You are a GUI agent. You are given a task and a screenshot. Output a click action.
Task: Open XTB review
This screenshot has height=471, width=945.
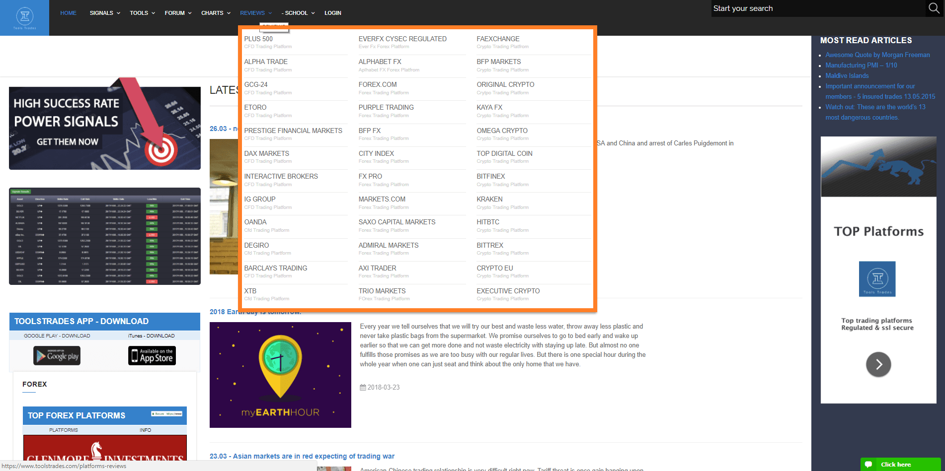pyautogui.click(x=250, y=291)
